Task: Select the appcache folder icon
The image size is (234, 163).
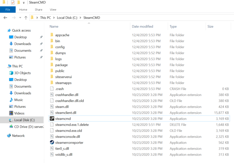Action: [52, 35]
